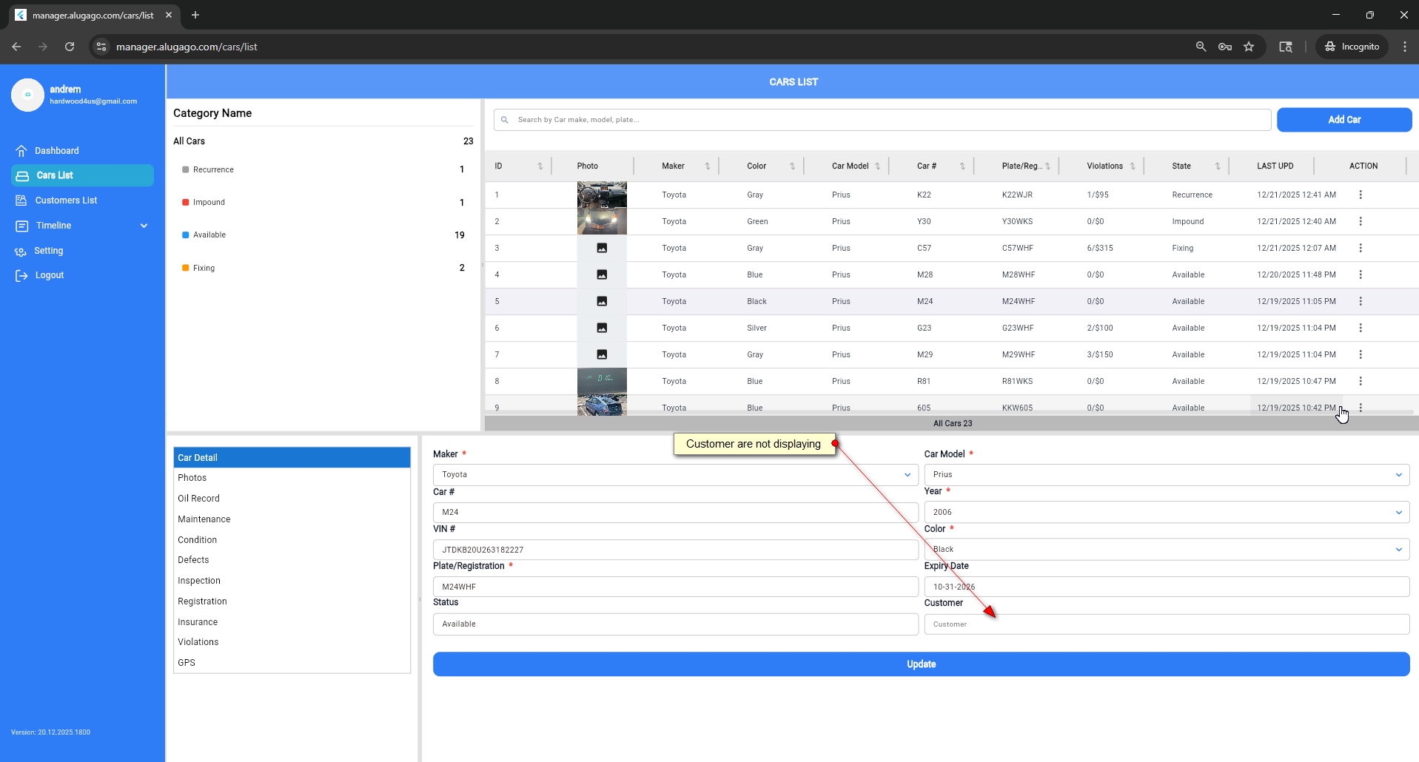The image size is (1419, 762).
Task: Open the Violations detail tab
Action: pos(198,642)
